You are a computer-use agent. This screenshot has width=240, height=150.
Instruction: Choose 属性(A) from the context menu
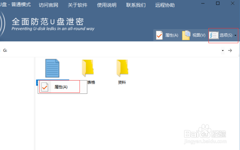[x=63, y=87]
